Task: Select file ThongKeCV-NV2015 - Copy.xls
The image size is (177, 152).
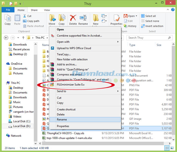Action: point(66,133)
